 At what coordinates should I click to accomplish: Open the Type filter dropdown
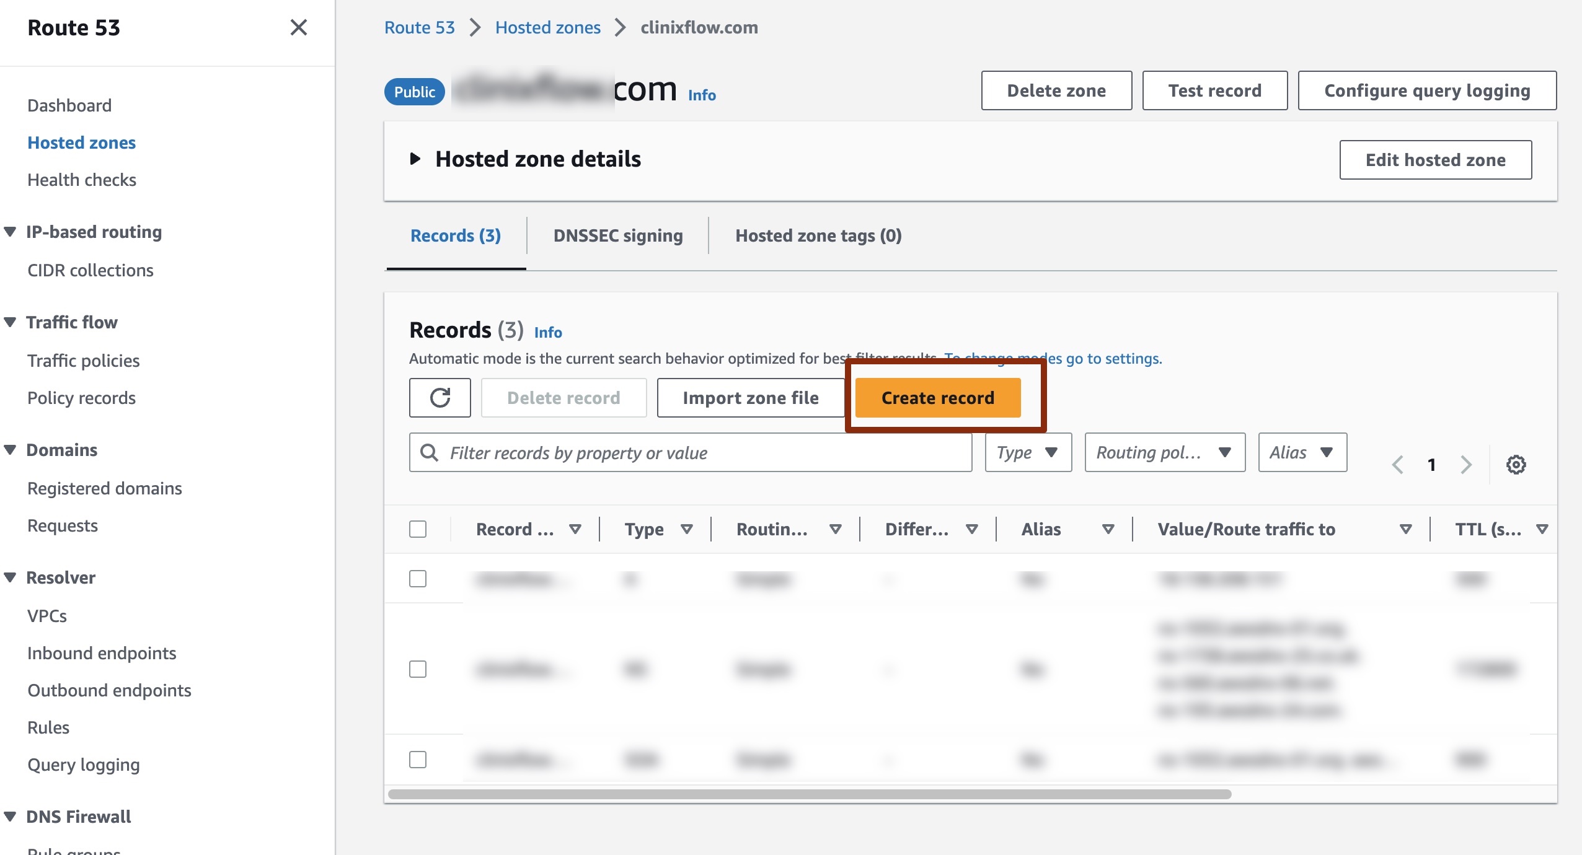click(1028, 452)
